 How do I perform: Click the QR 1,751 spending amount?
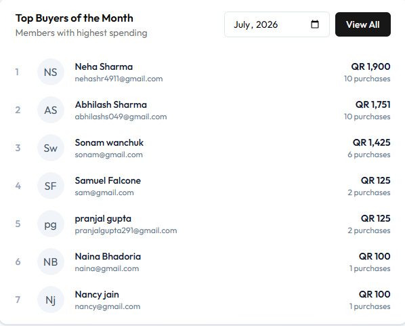coord(372,104)
